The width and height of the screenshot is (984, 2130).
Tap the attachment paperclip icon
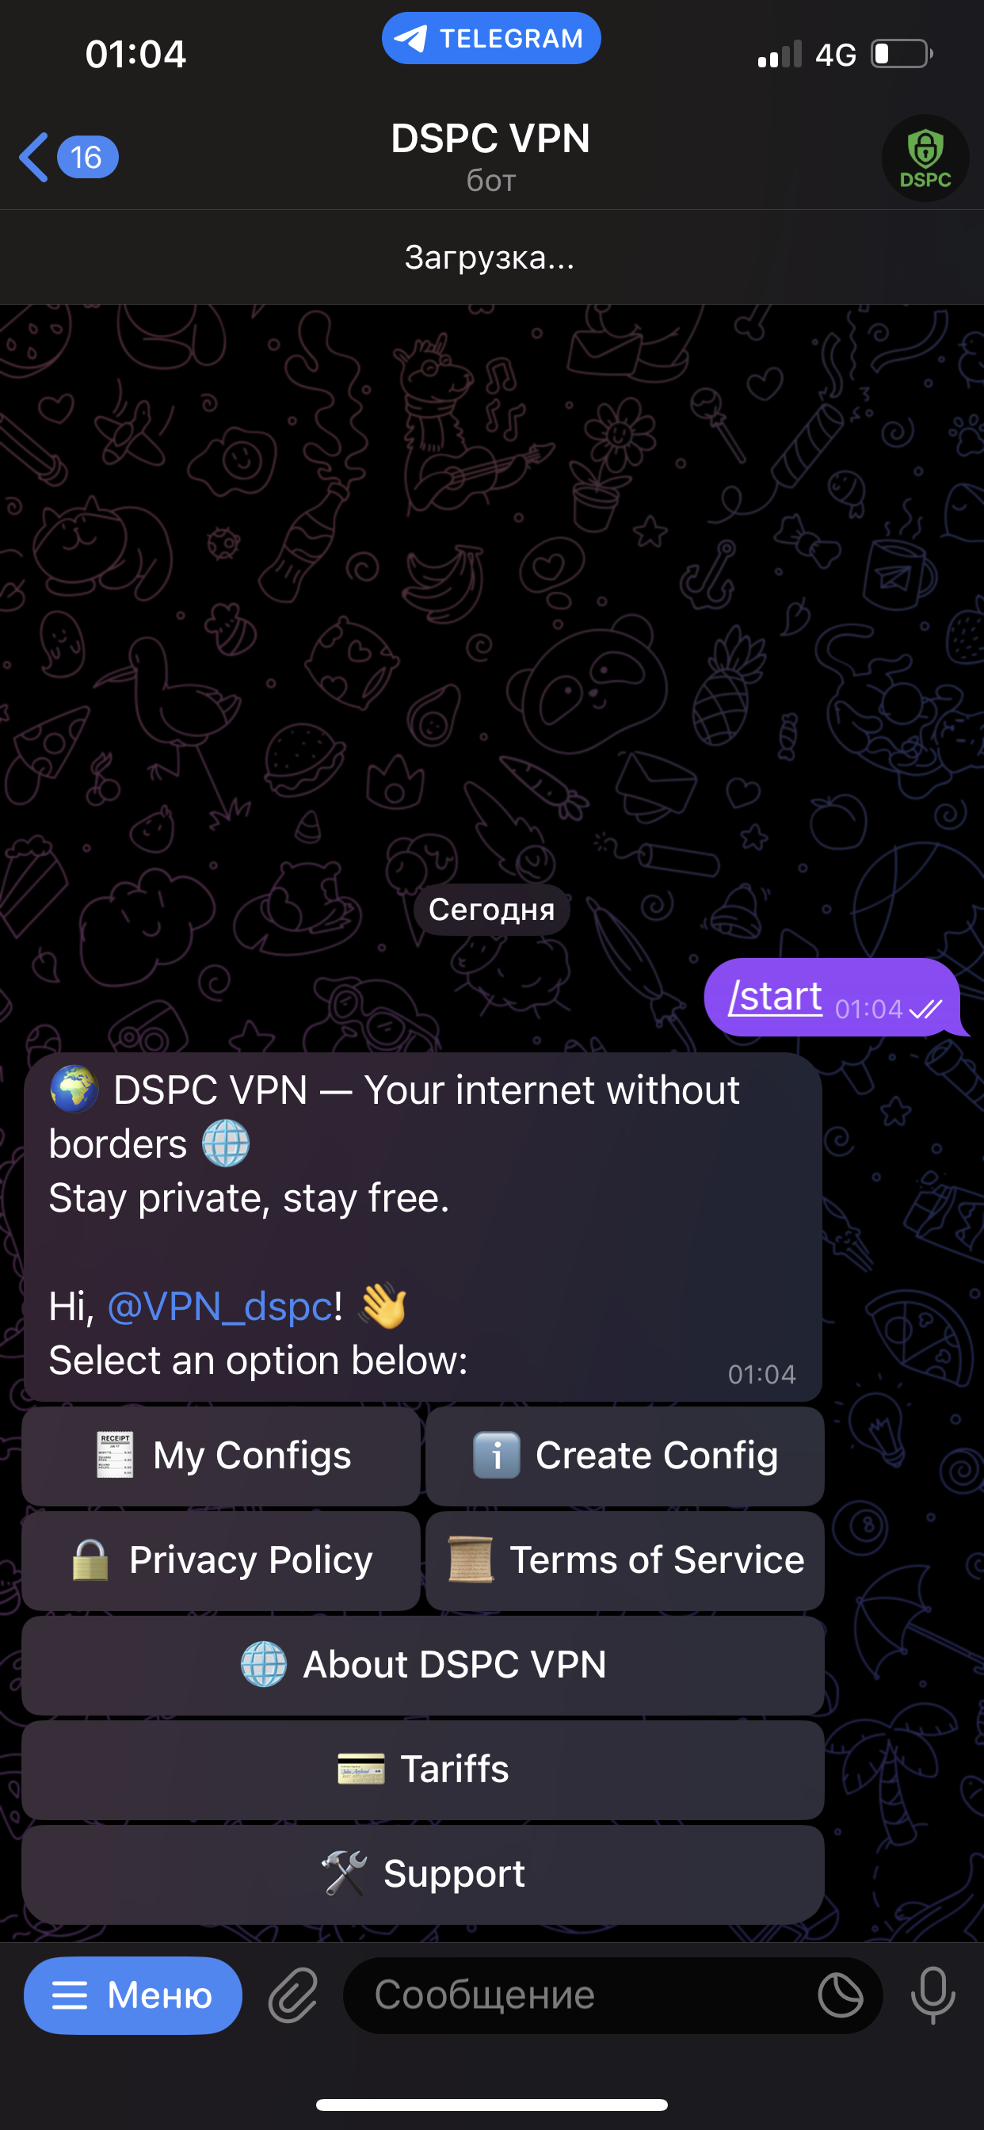point(294,1995)
